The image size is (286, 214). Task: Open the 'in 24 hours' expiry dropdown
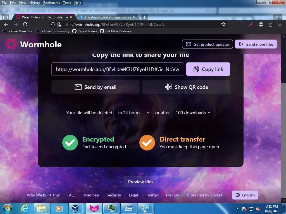click(x=134, y=113)
